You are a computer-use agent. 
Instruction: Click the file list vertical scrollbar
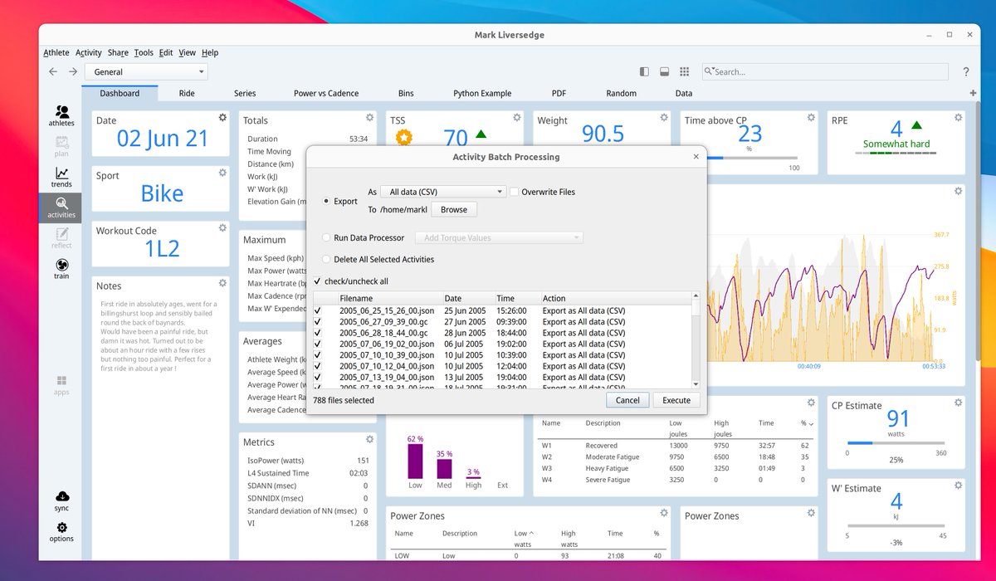click(x=696, y=340)
